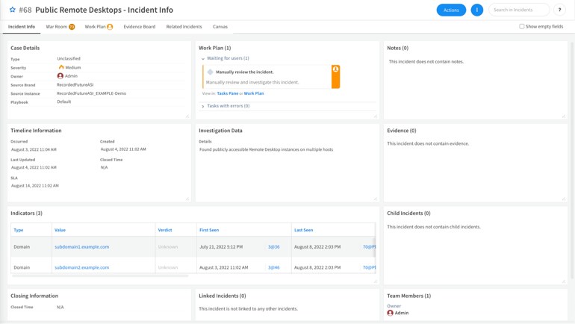Open the help question mark icon
Viewport: 575px width, 324px height.
tap(559, 10)
